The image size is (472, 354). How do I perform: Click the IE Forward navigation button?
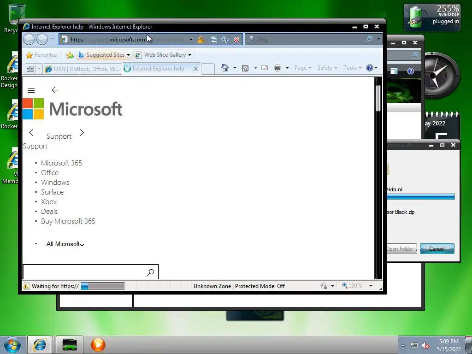coord(42,40)
